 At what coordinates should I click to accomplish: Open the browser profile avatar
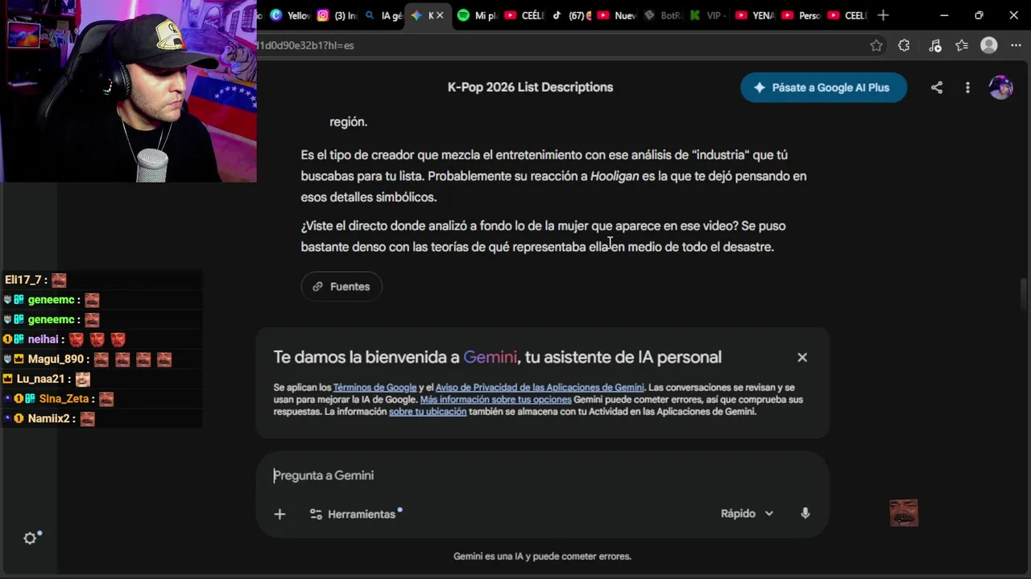(x=989, y=46)
